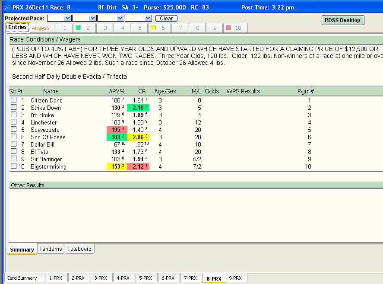Click Scavezzato's red APV% value 195
Screen dimensions: 383x284
point(117,130)
